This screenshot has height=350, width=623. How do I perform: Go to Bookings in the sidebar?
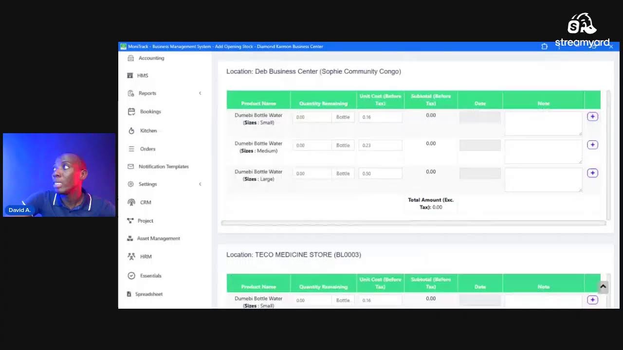[150, 111]
